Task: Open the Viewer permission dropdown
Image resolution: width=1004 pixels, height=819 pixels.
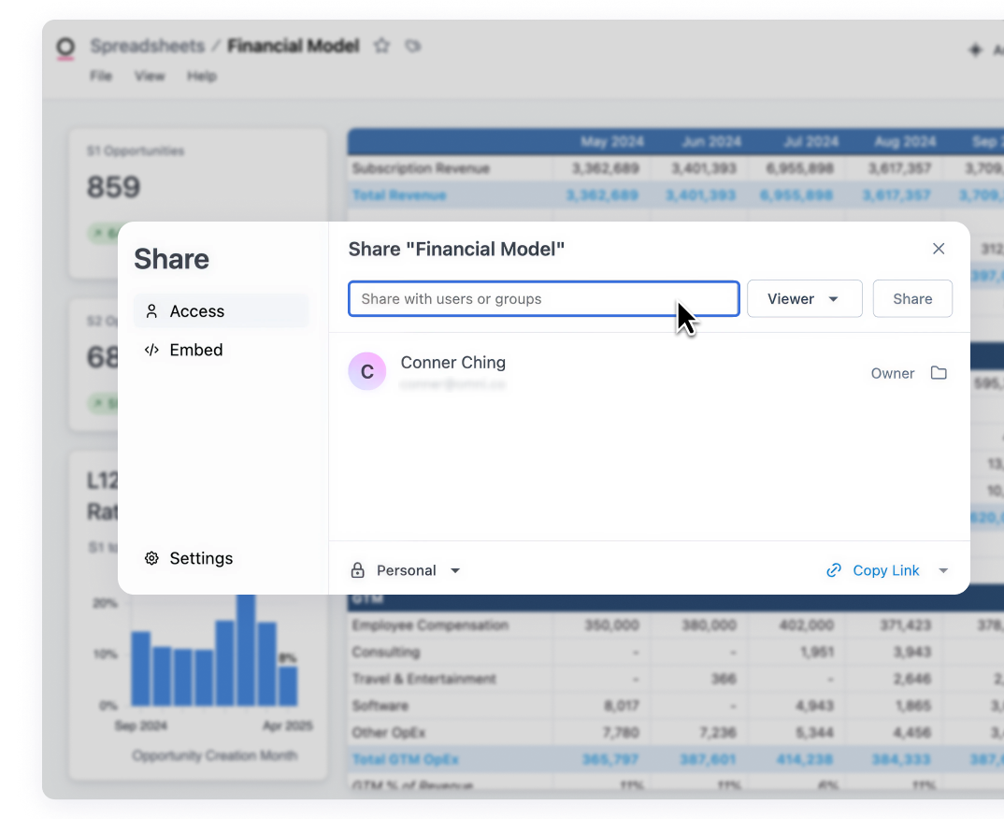Action: click(x=804, y=299)
